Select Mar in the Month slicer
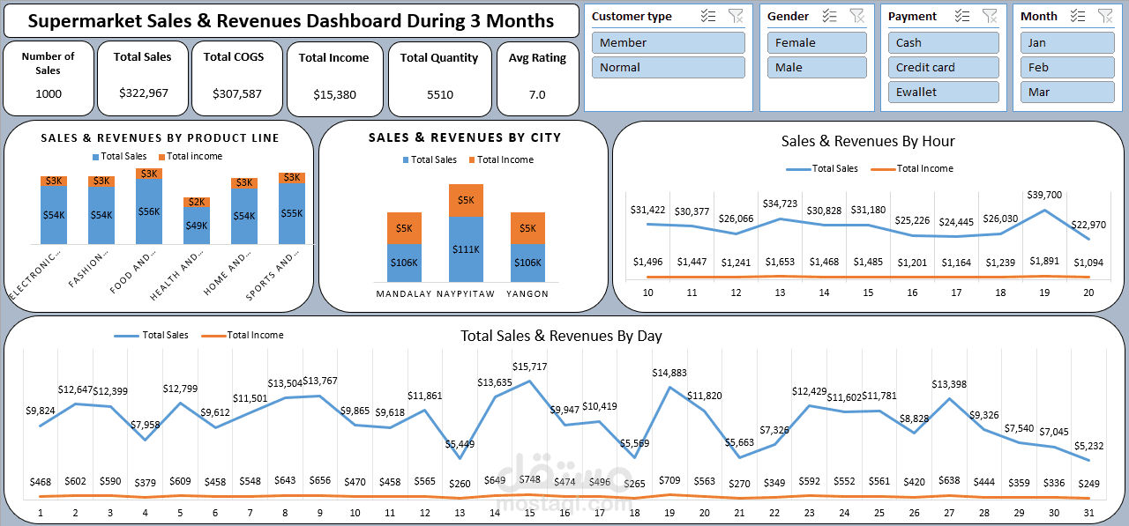 pyautogui.click(x=1067, y=92)
